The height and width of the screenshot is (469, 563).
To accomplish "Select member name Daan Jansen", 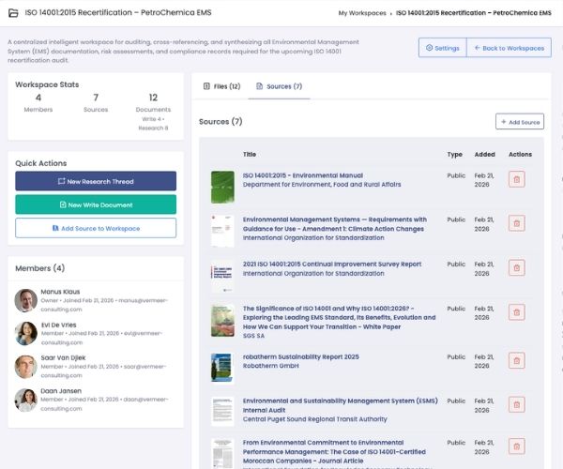I will pyautogui.click(x=61, y=391).
